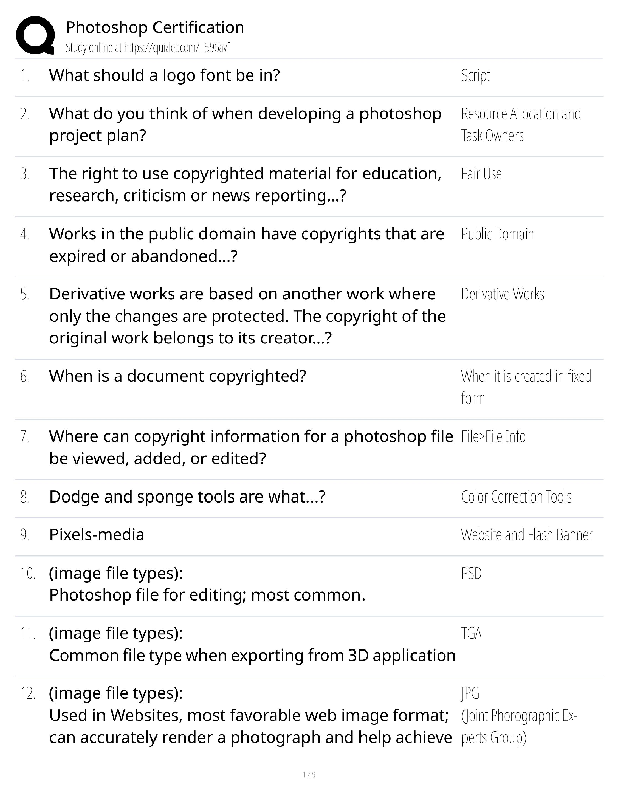The height and width of the screenshot is (800, 618).
Task: Open the quizlet.com study link
Action: [x=147, y=48]
